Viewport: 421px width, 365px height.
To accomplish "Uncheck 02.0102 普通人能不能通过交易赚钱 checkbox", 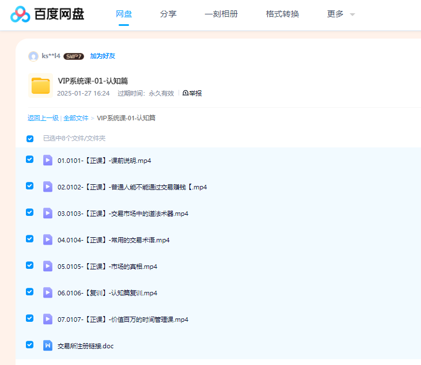I will tap(29, 186).
